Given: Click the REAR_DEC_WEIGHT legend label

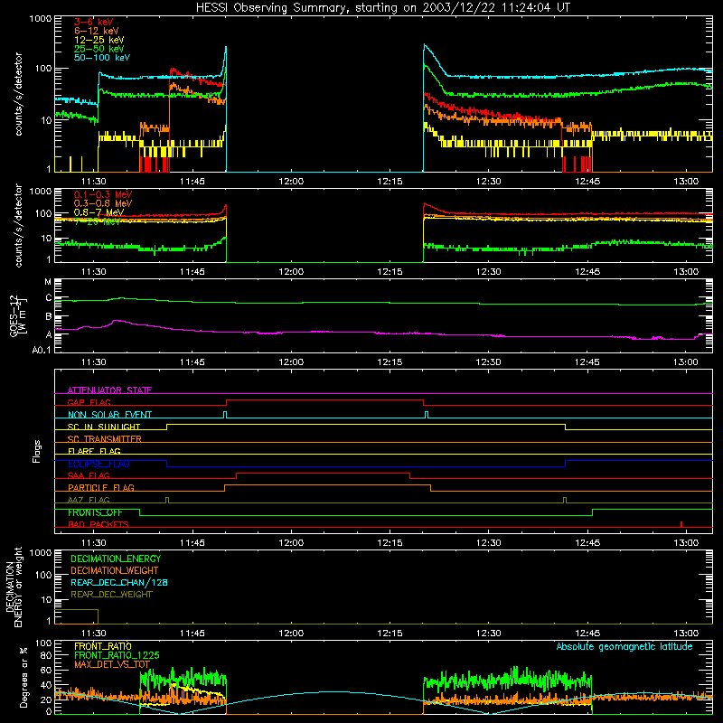Looking at the screenshot, I should point(111,595).
